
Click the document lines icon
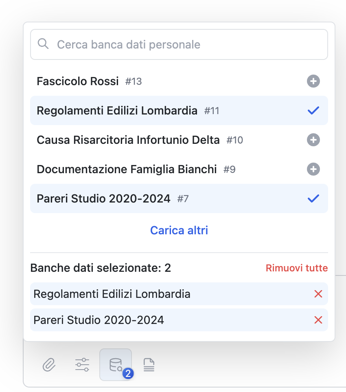click(149, 365)
